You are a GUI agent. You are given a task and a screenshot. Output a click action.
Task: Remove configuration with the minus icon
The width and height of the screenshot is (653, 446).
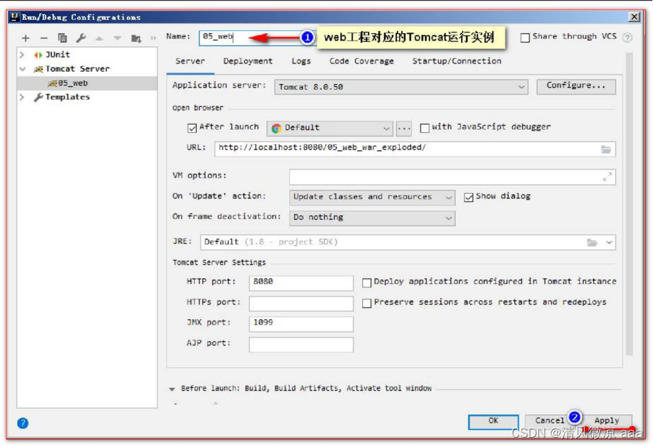pos(43,39)
